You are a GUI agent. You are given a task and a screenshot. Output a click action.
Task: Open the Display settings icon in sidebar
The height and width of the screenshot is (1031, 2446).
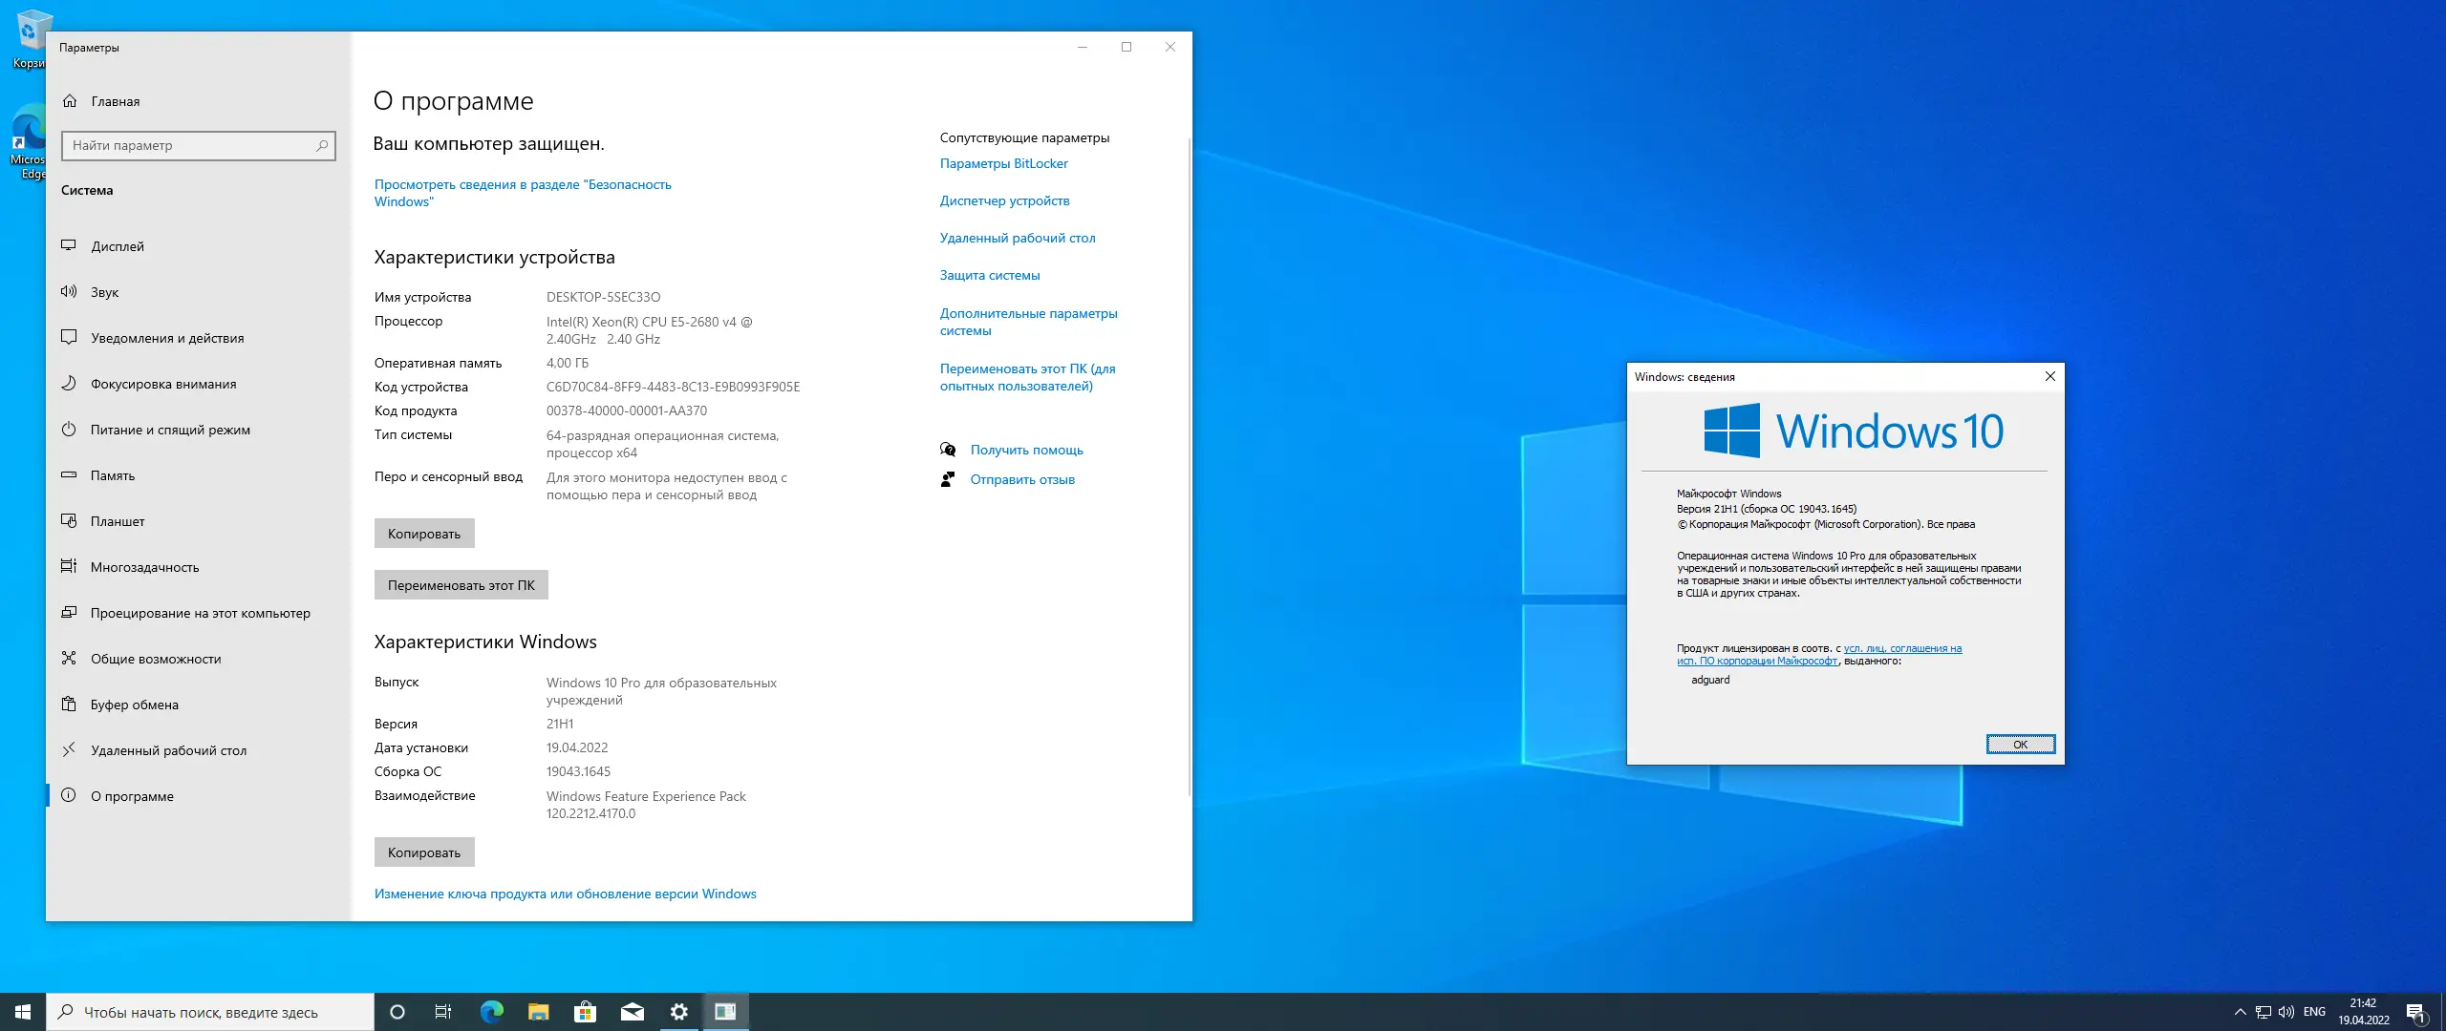(x=69, y=245)
